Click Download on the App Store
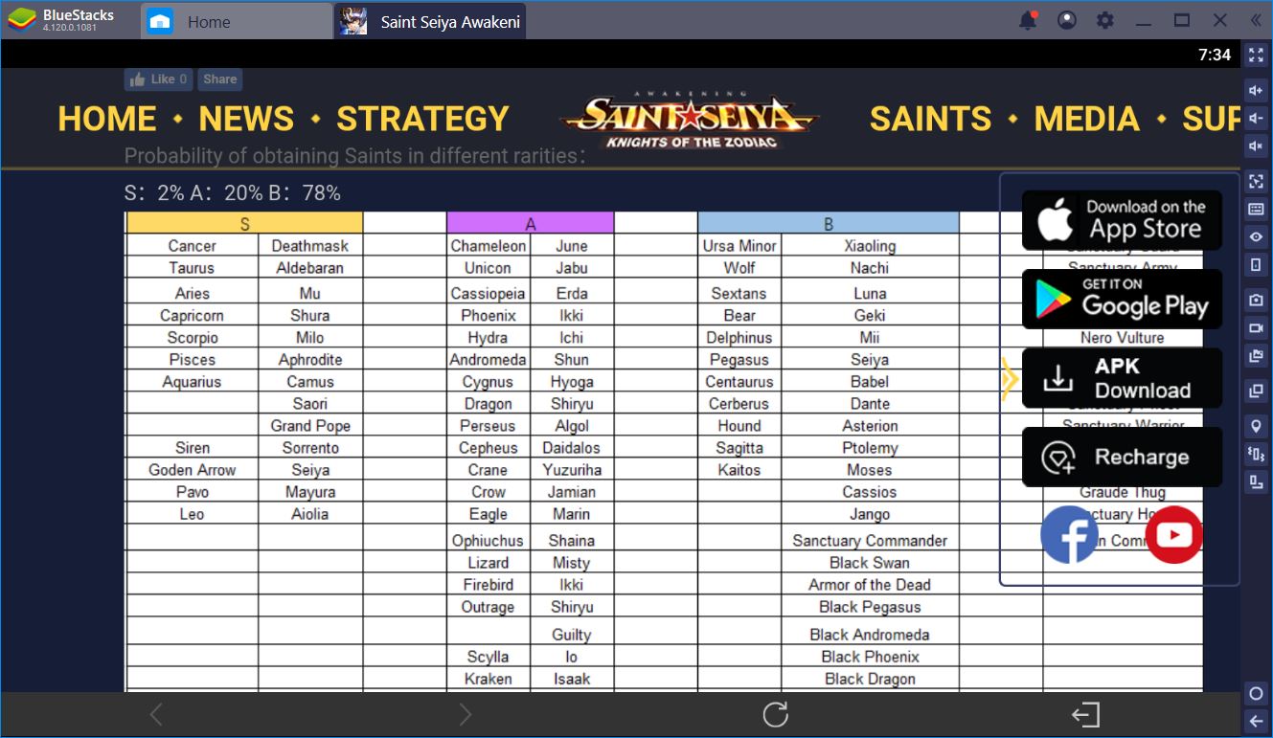This screenshot has height=738, width=1273. [x=1122, y=220]
